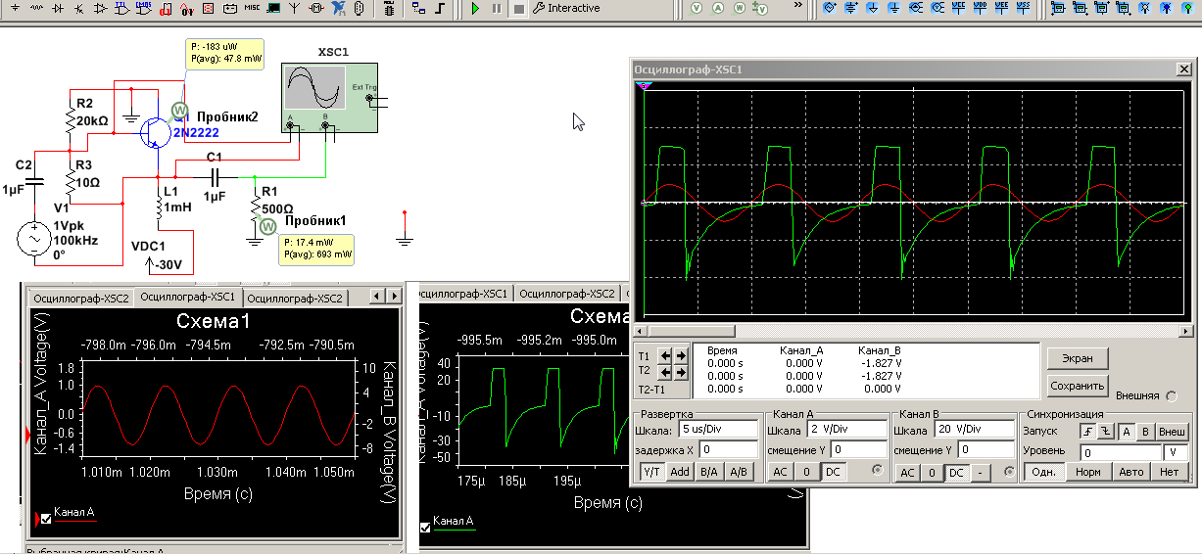Select the voltage probe (V) icon
Screen dimensions: 1202x554
click(697, 9)
